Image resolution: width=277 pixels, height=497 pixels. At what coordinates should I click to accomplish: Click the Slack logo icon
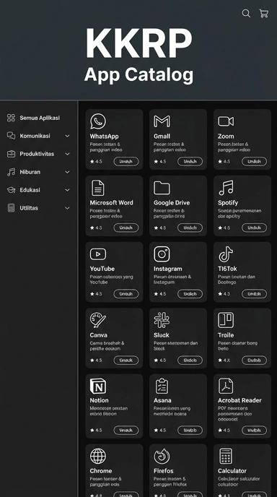(162, 320)
